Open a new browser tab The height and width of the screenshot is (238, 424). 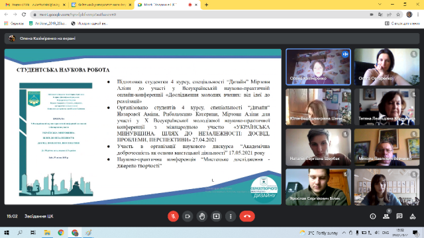[x=206, y=5]
